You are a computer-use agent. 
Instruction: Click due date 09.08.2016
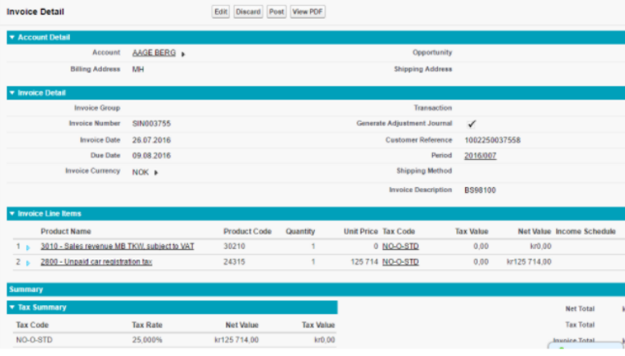[152, 156]
